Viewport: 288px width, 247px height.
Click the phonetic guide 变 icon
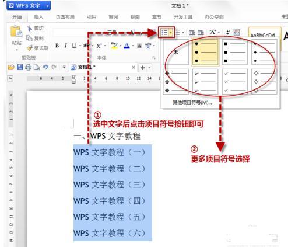coord(148,46)
